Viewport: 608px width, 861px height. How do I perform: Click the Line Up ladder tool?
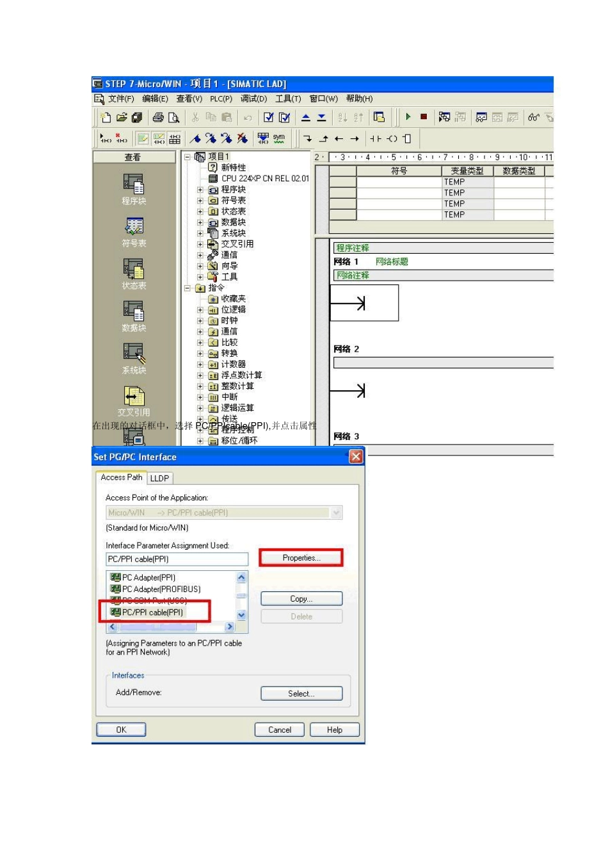(x=324, y=138)
